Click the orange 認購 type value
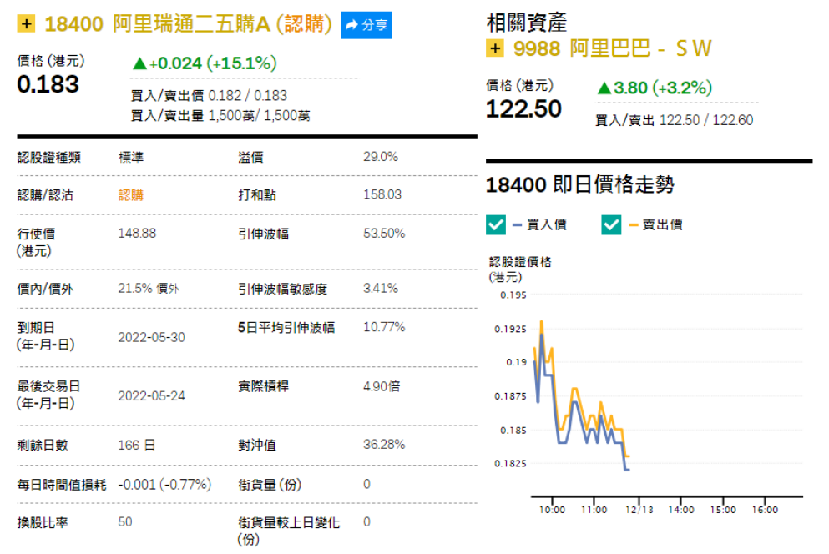 pyautogui.click(x=130, y=195)
